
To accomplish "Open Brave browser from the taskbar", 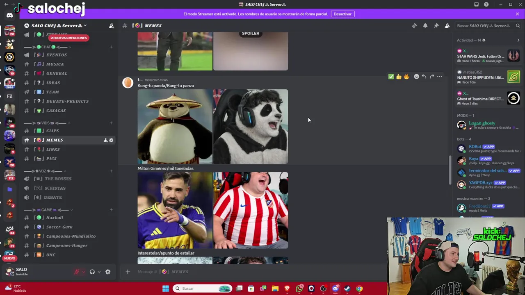I will pos(287,288).
